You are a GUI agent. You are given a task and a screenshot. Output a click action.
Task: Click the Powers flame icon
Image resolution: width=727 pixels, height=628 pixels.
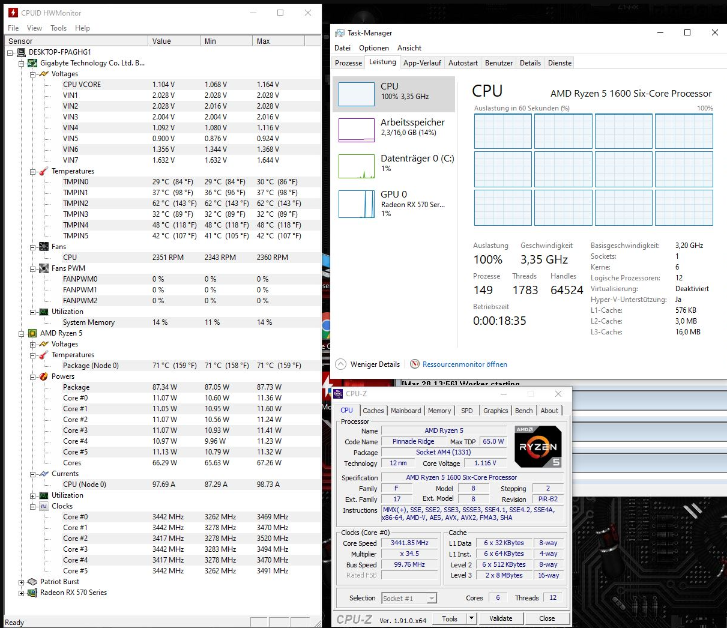point(44,376)
